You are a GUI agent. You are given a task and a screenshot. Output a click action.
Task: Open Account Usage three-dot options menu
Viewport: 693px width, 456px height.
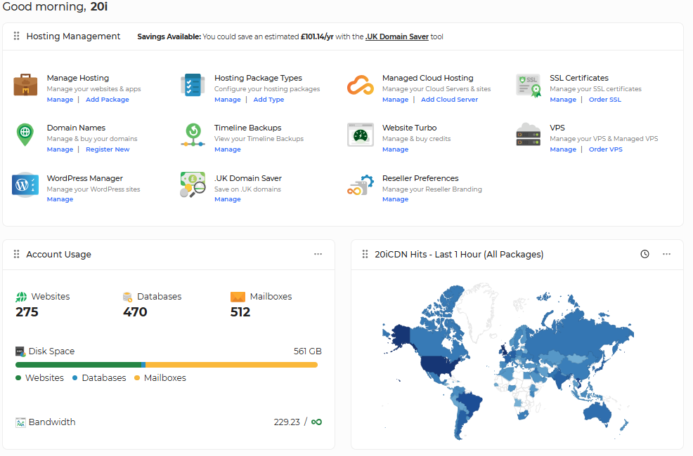(318, 254)
